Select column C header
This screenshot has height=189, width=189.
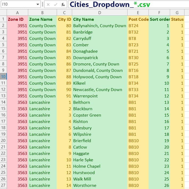pos(64,13)
